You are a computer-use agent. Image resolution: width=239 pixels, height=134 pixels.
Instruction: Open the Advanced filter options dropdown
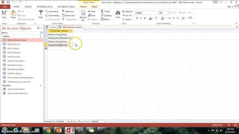point(69,15)
